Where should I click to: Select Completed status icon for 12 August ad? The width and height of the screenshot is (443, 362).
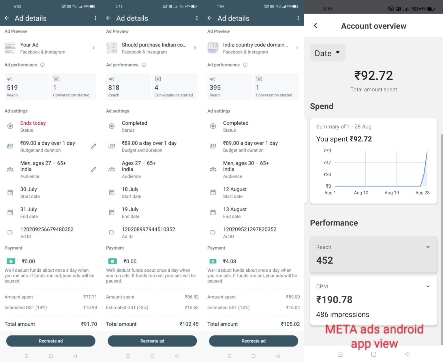(213, 126)
